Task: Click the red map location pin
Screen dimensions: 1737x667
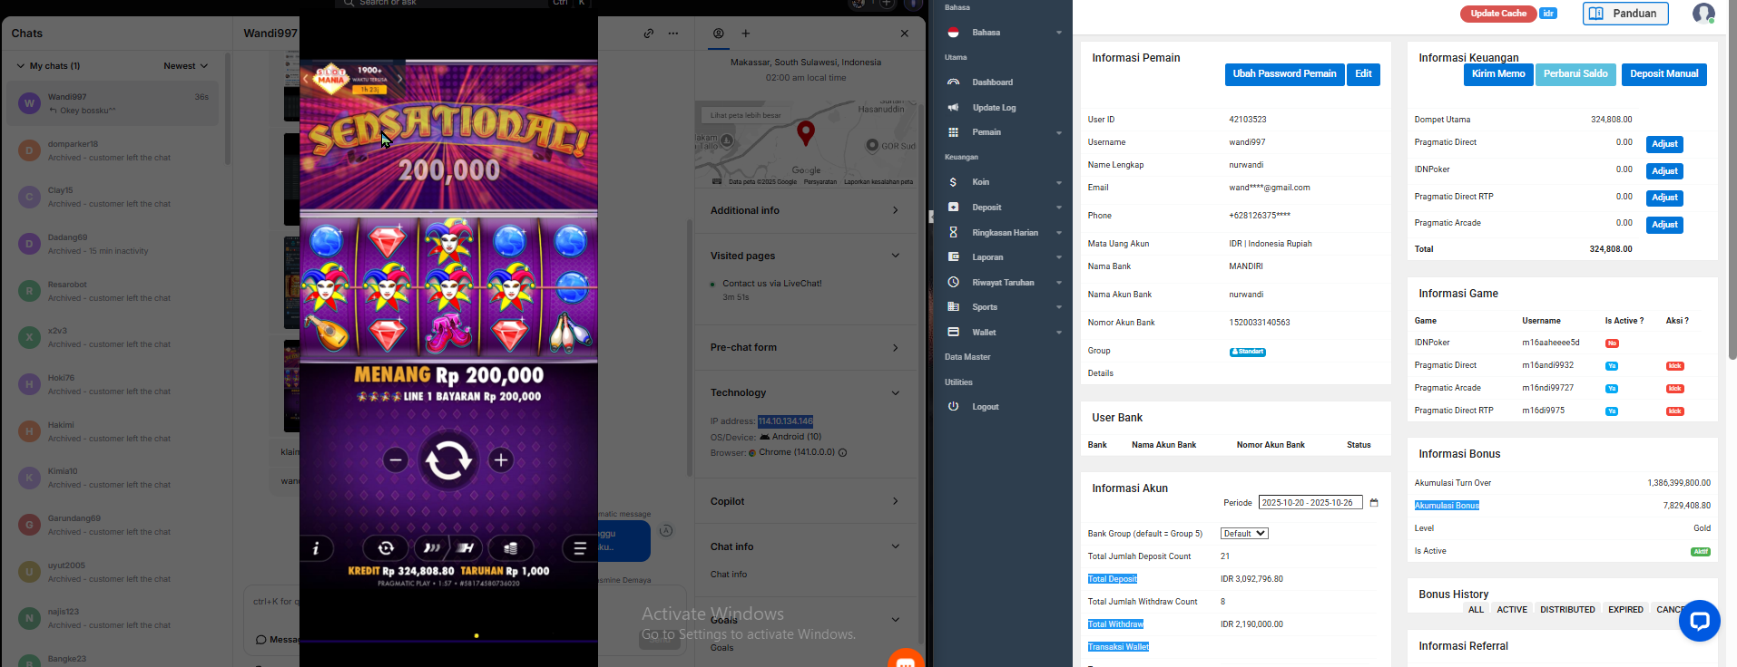Action: (x=805, y=133)
